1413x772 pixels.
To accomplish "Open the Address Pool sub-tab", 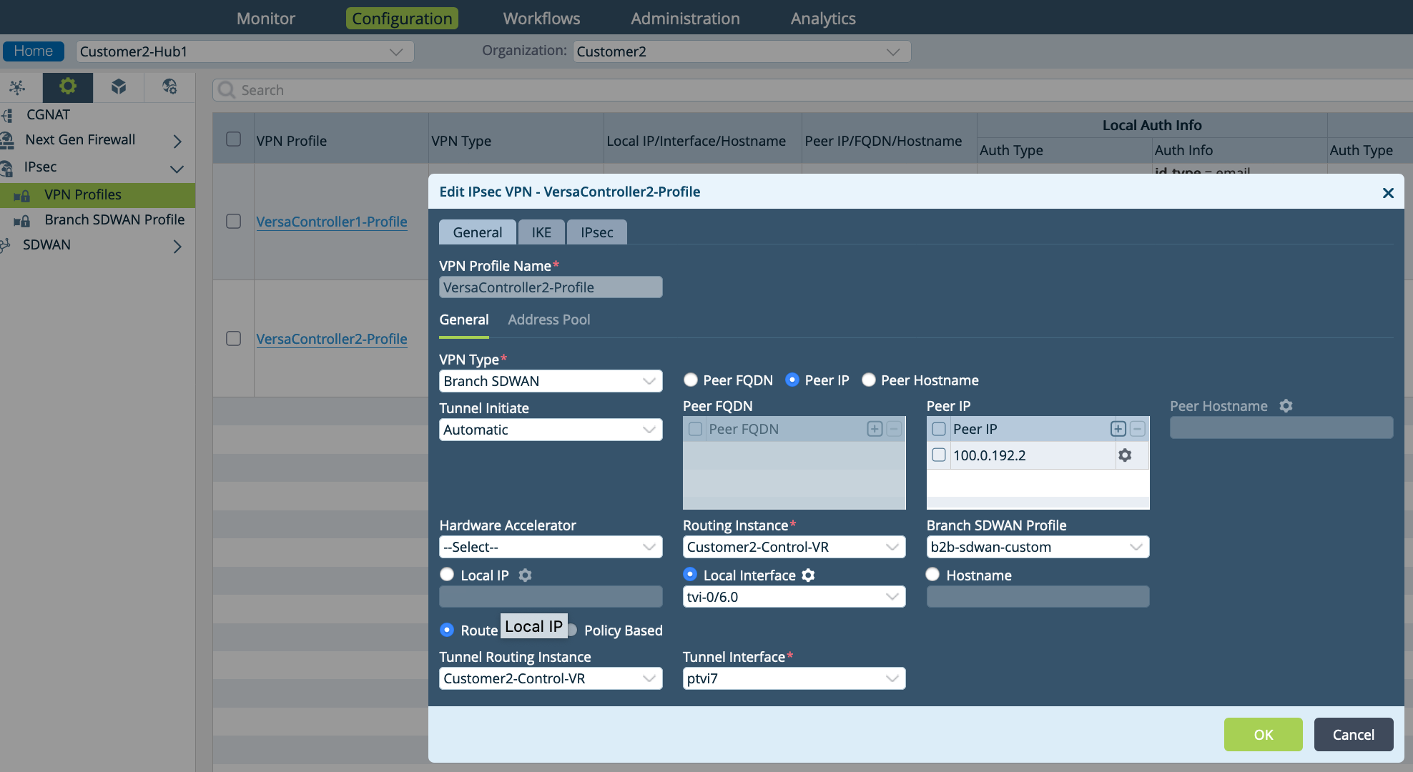I will click(548, 320).
